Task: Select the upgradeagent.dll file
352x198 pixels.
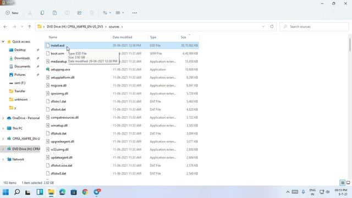Action: pos(62,142)
